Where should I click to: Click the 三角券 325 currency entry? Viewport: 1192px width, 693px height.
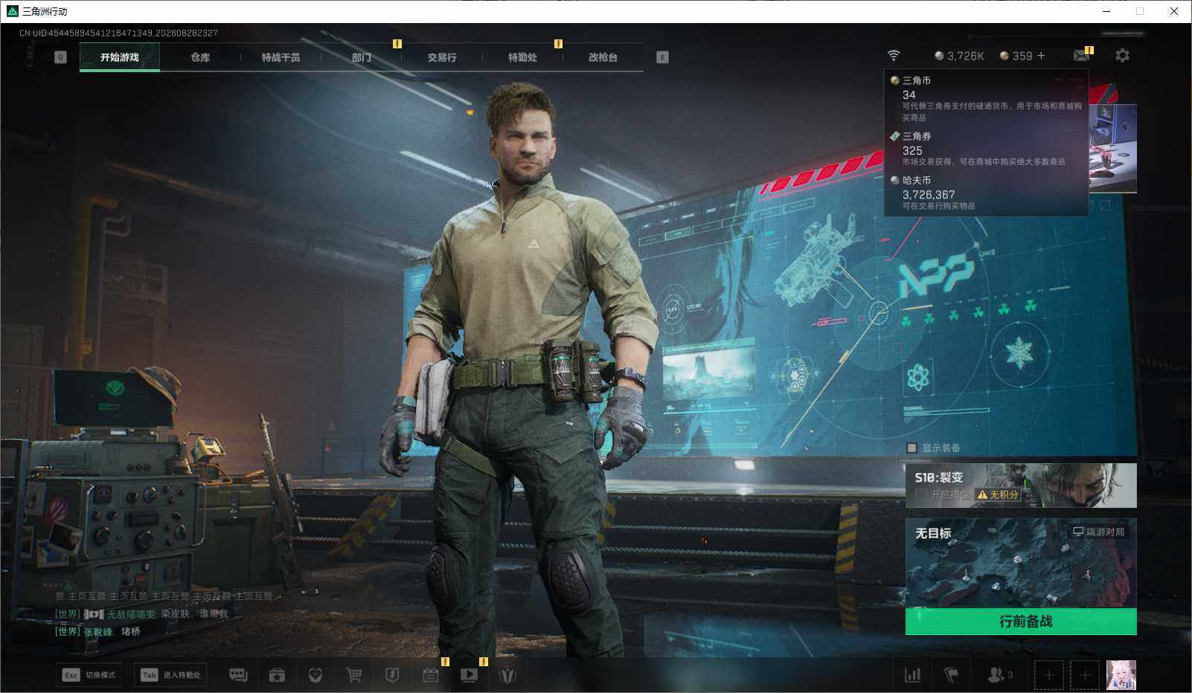coord(986,148)
